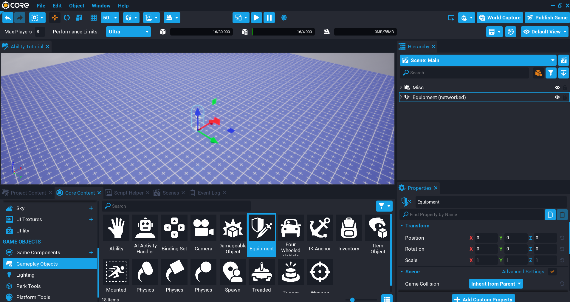Click the Publish Game button
570x302 pixels.
[x=547, y=18]
